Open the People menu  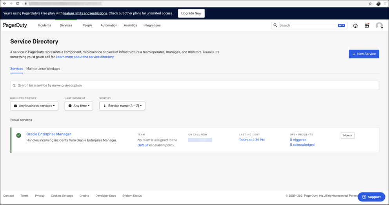point(87,25)
